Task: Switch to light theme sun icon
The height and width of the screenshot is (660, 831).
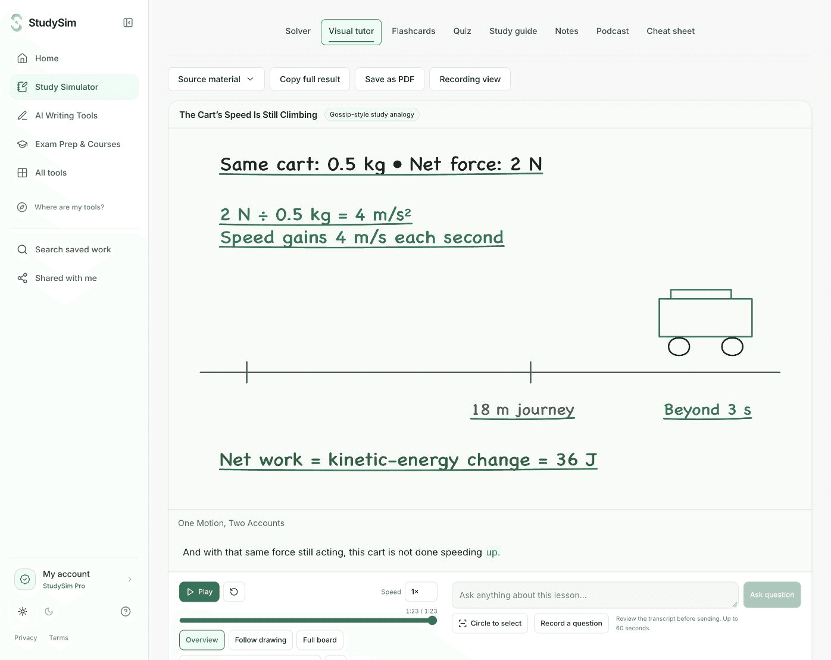Action: [23, 611]
